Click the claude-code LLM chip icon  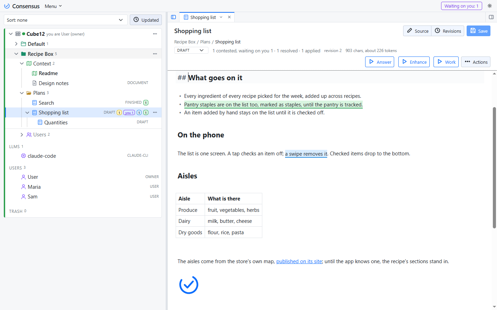pos(23,156)
